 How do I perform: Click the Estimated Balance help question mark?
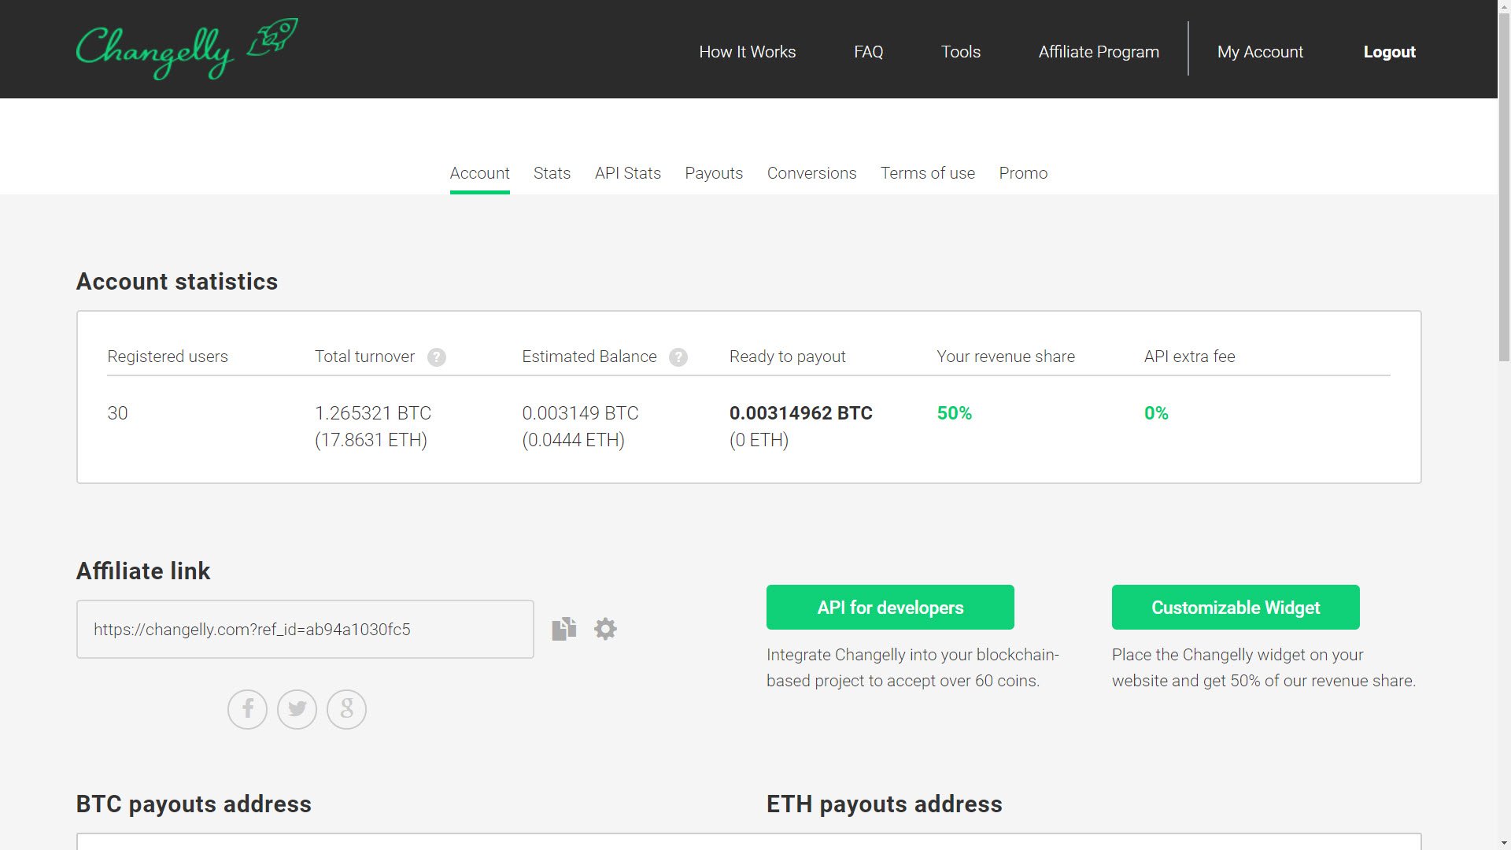tap(678, 357)
